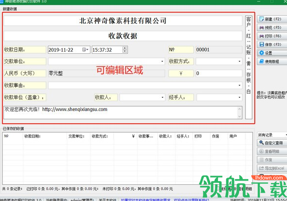287x201 pixels.
Task: Edit the 经手人 yellow label
Action: point(181,97)
